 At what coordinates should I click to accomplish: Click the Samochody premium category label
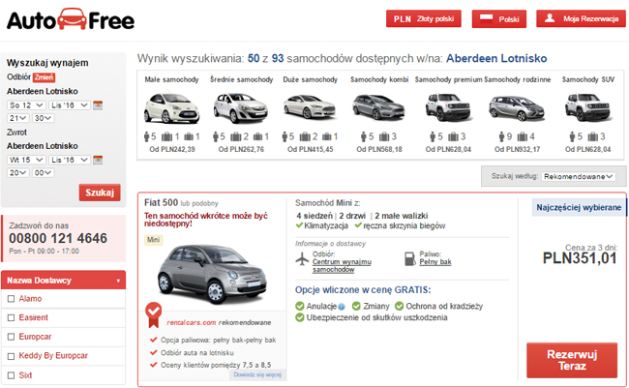pos(448,79)
